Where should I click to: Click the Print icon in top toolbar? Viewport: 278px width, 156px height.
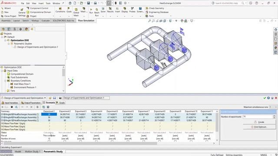(95, 3)
